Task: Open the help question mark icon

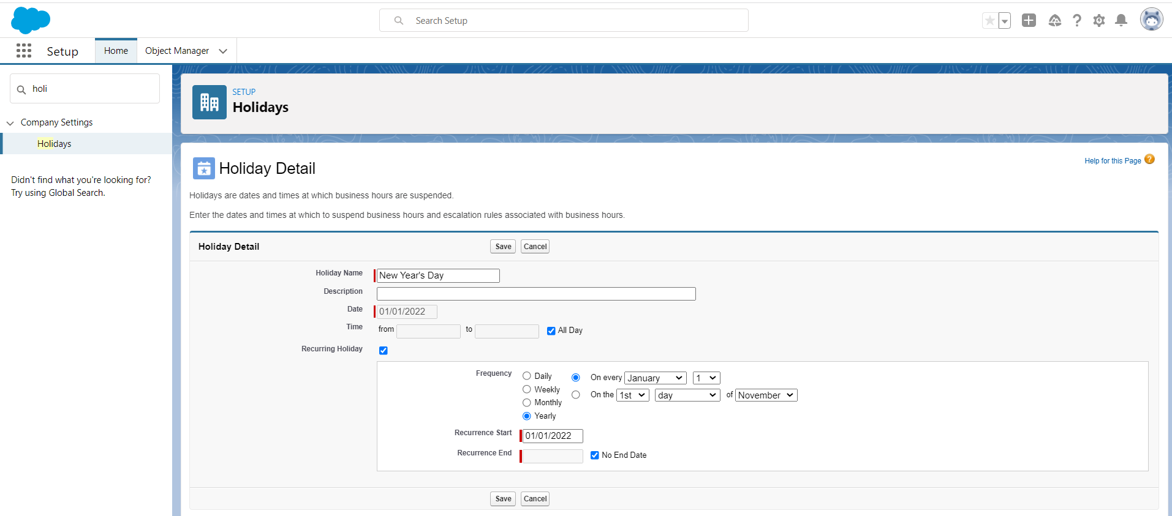Action: [x=1077, y=20]
